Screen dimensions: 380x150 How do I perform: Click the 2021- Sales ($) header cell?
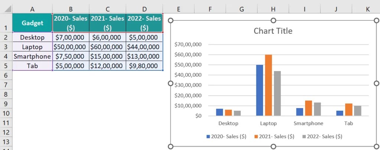(108, 23)
